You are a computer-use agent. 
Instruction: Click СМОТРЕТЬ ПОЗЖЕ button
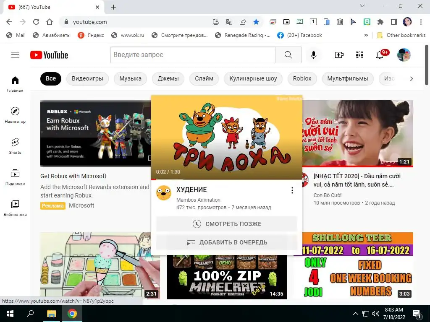pyautogui.click(x=227, y=224)
